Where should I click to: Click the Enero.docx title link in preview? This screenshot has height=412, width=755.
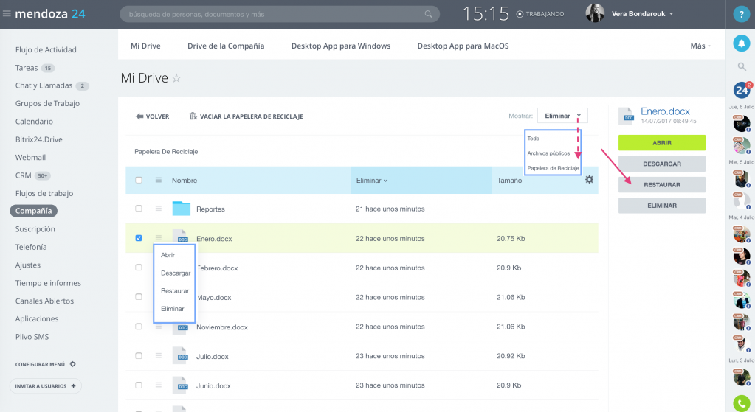click(x=665, y=111)
